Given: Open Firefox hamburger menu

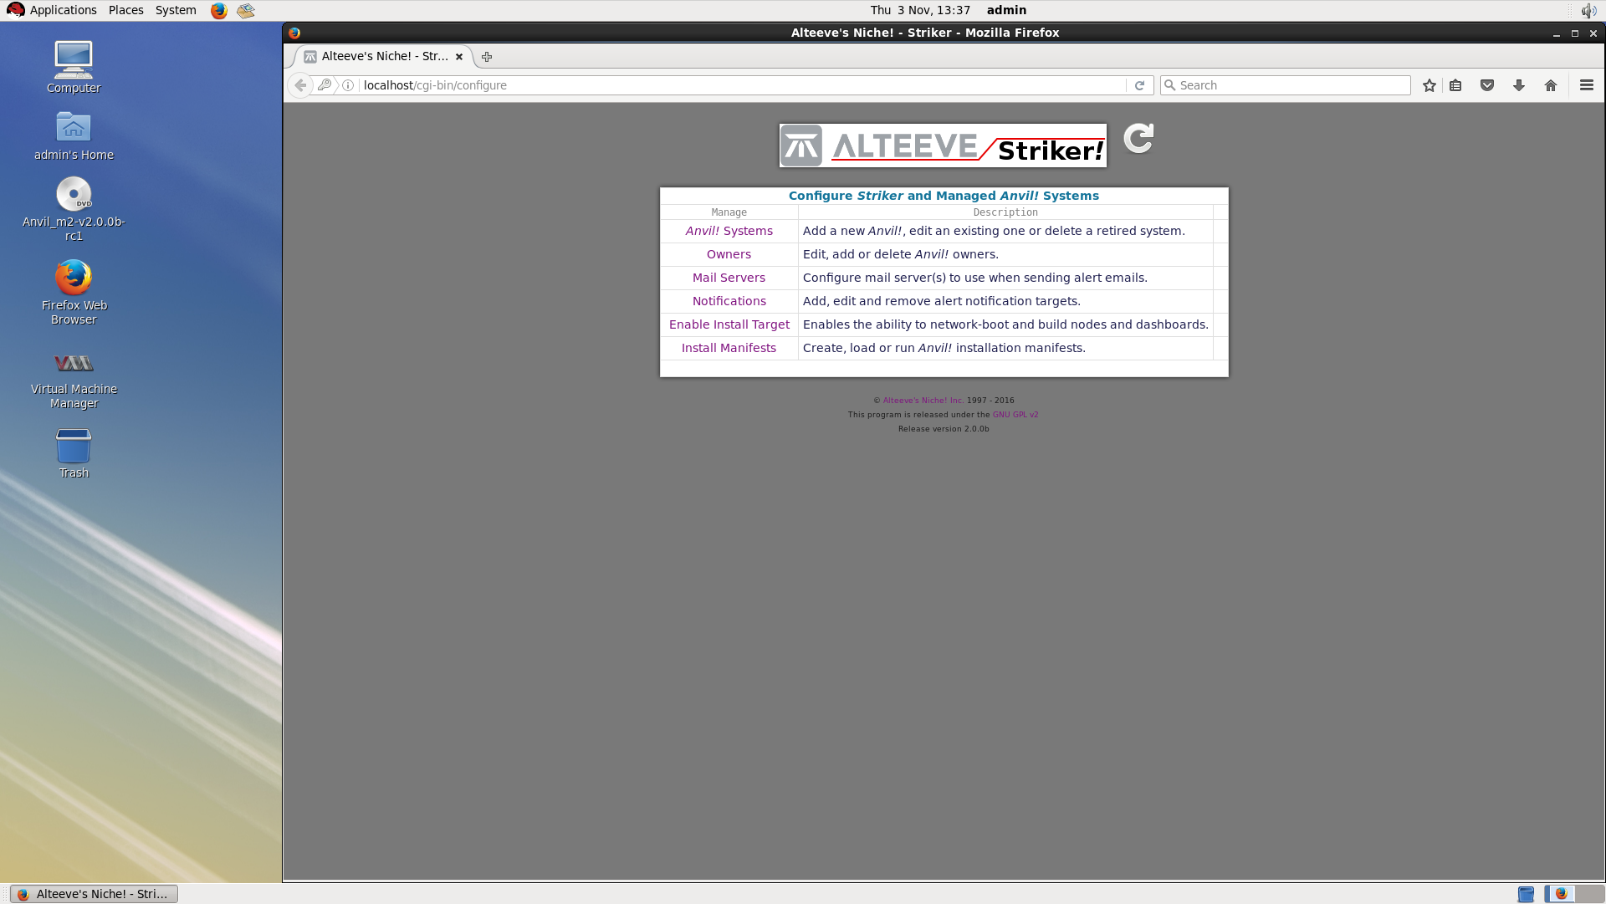Looking at the screenshot, I should tap(1586, 85).
